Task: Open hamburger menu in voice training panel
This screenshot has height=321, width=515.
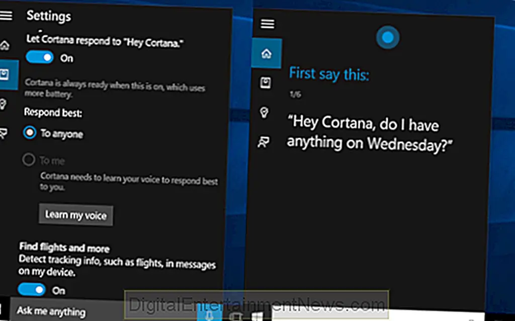Action: [x=268, y=24]
